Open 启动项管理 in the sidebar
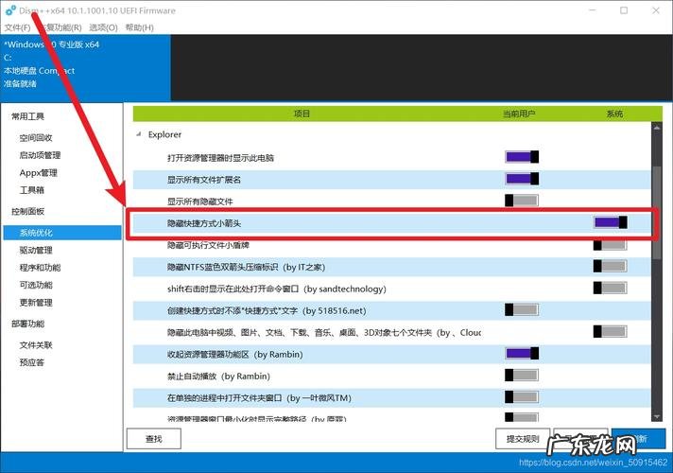 [40, 155]
